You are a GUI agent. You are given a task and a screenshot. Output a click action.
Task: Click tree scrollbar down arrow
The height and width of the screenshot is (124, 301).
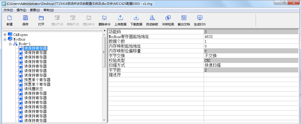[104, 120]
